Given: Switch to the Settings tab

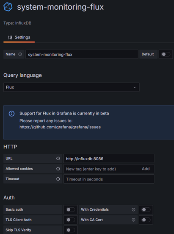Looking at the screenshot, I should 19,37.
